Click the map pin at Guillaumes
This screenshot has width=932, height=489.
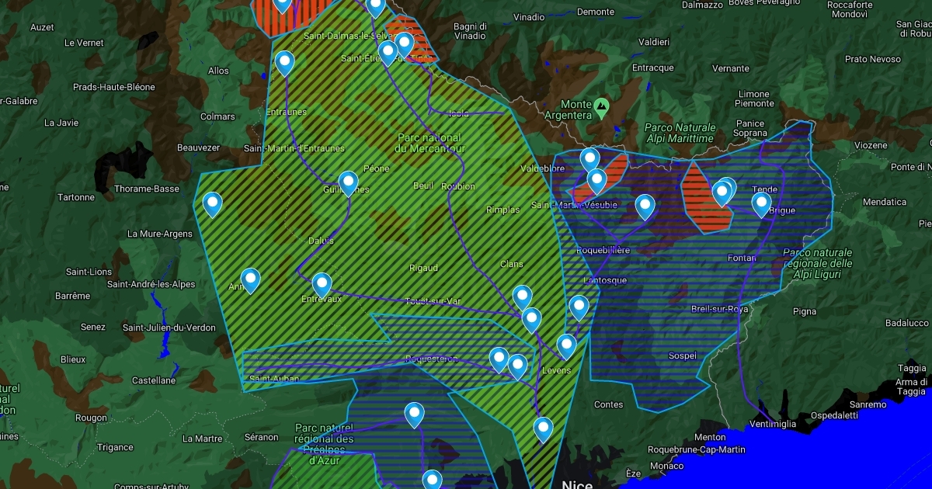[349, 182]
